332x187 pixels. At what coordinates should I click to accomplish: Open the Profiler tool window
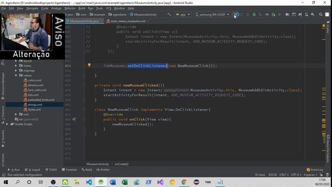[103, 170]
